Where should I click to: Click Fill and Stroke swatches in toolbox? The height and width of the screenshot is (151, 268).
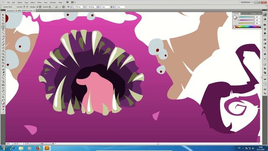(3, 103)
